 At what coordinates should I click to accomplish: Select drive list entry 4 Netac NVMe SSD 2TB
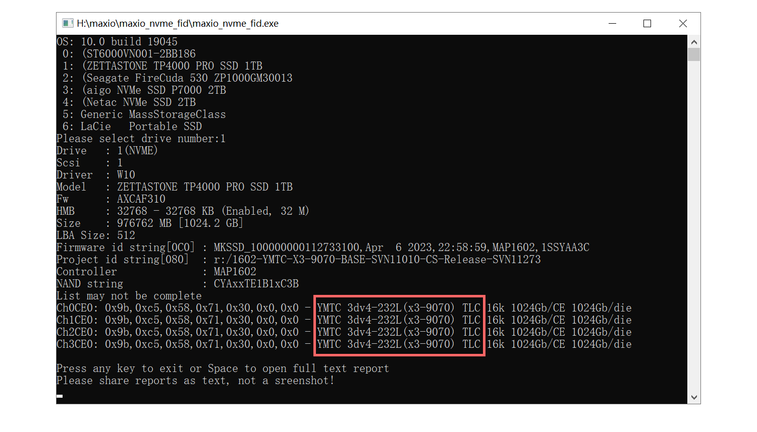(x=129, y=102)
